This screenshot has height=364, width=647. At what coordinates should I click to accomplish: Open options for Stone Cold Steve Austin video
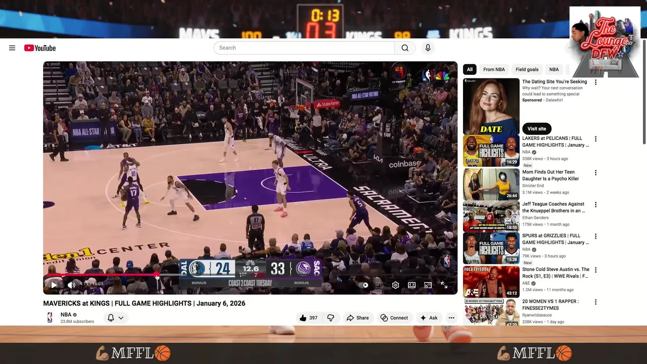click(x=595, y=270)
